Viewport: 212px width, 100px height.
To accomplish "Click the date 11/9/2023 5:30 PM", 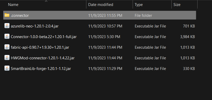I will (x=104, y=37).
